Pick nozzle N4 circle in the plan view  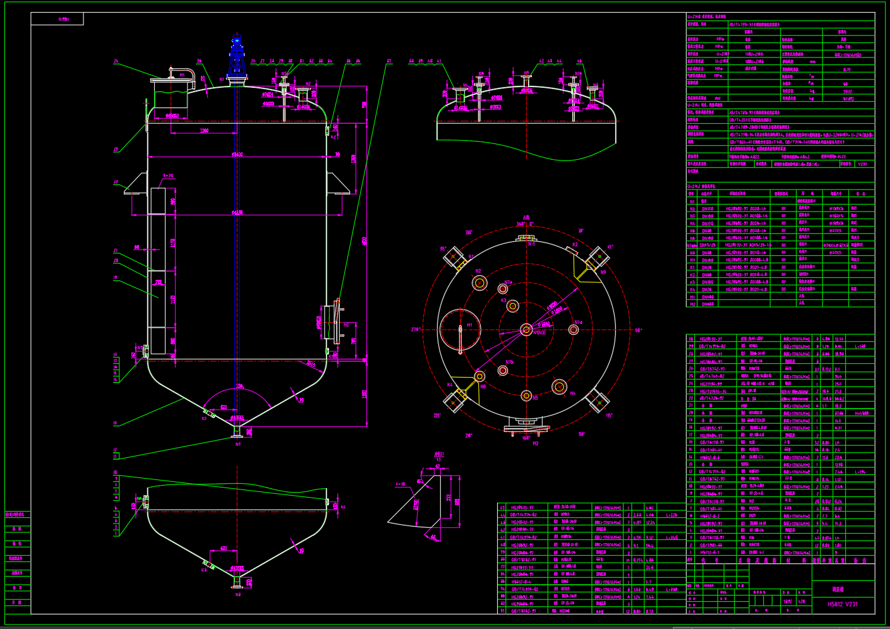(559, 386)
